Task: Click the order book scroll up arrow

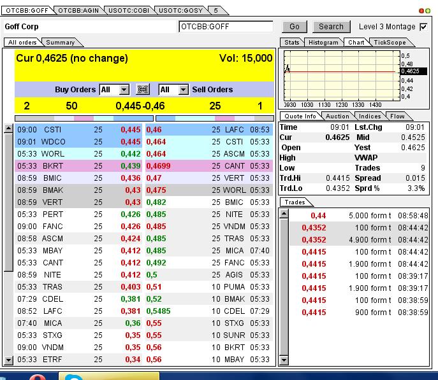Action: [9, 129]
